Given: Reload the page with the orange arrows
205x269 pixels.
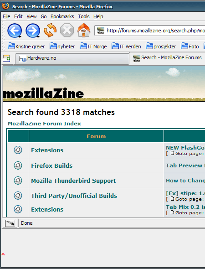Looking at the screenshot, I should tap(50, 31).
